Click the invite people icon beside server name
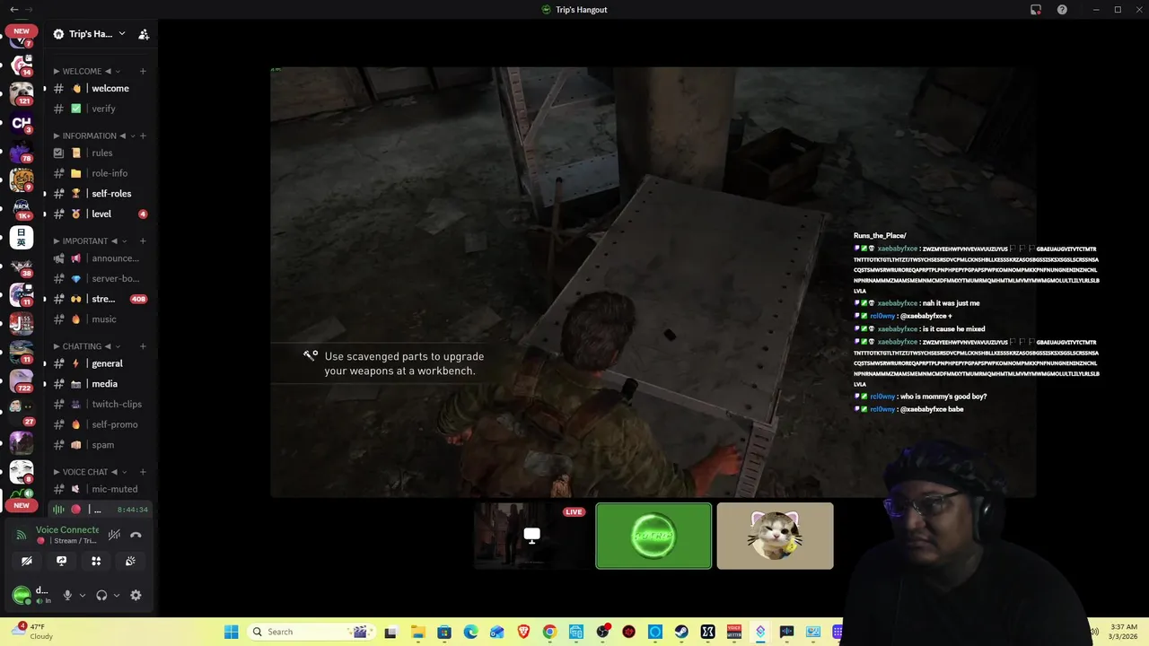 point(144,34)
